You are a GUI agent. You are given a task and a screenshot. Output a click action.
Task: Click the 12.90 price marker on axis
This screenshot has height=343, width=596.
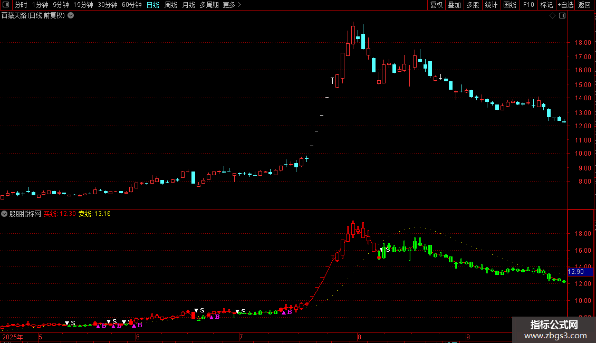coord(580,272)
